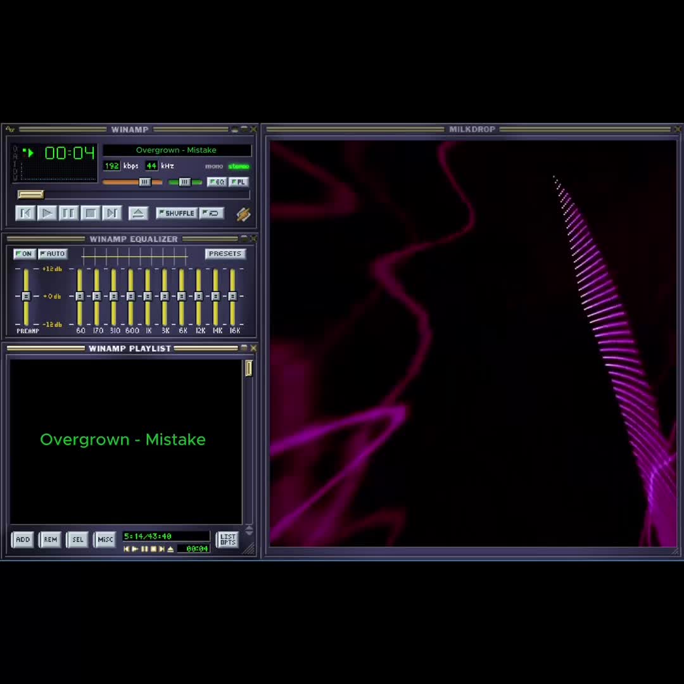Click the equalizer frequency response graph

click(x=135, y=256)
